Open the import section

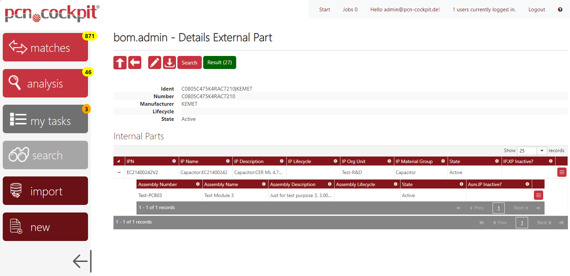click(x=45, y=191)
